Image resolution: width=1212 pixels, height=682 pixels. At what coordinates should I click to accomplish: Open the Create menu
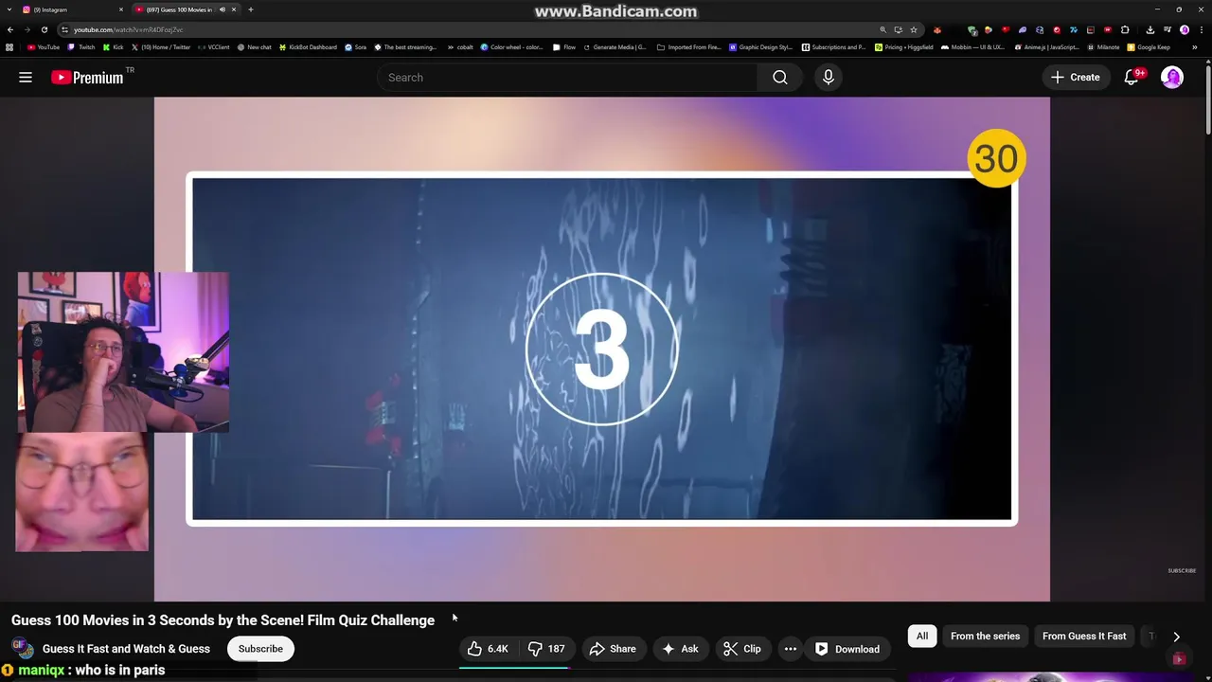[x=1076, y=78]
